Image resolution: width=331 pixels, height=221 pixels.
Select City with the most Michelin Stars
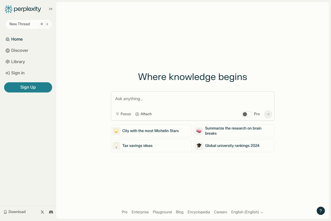click(151, 131)
